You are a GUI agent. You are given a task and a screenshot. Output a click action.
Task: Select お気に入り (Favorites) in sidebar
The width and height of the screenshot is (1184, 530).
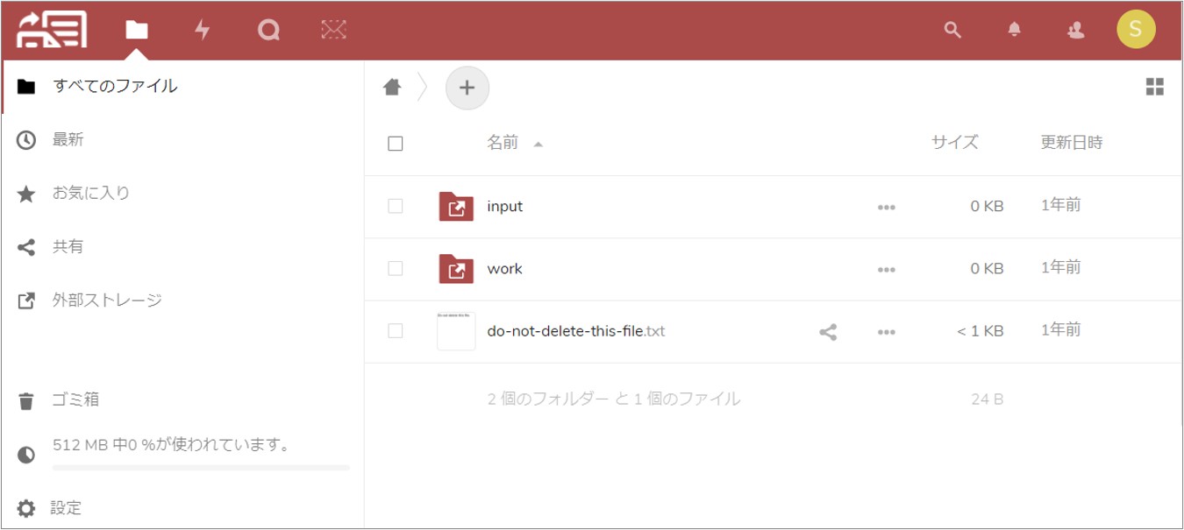tap(90, 194)
